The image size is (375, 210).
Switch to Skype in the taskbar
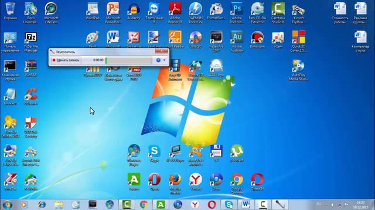tap(229, 205)
